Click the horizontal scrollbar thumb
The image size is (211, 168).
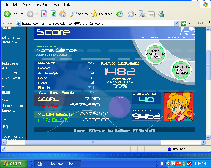(x=93, y=142)
